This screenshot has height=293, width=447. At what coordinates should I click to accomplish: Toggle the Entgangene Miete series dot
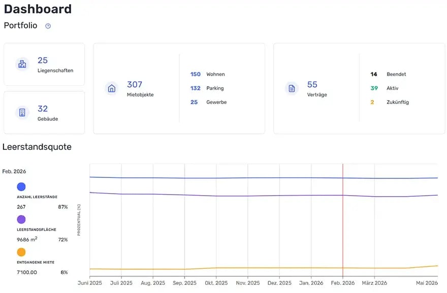pos(21,252)
